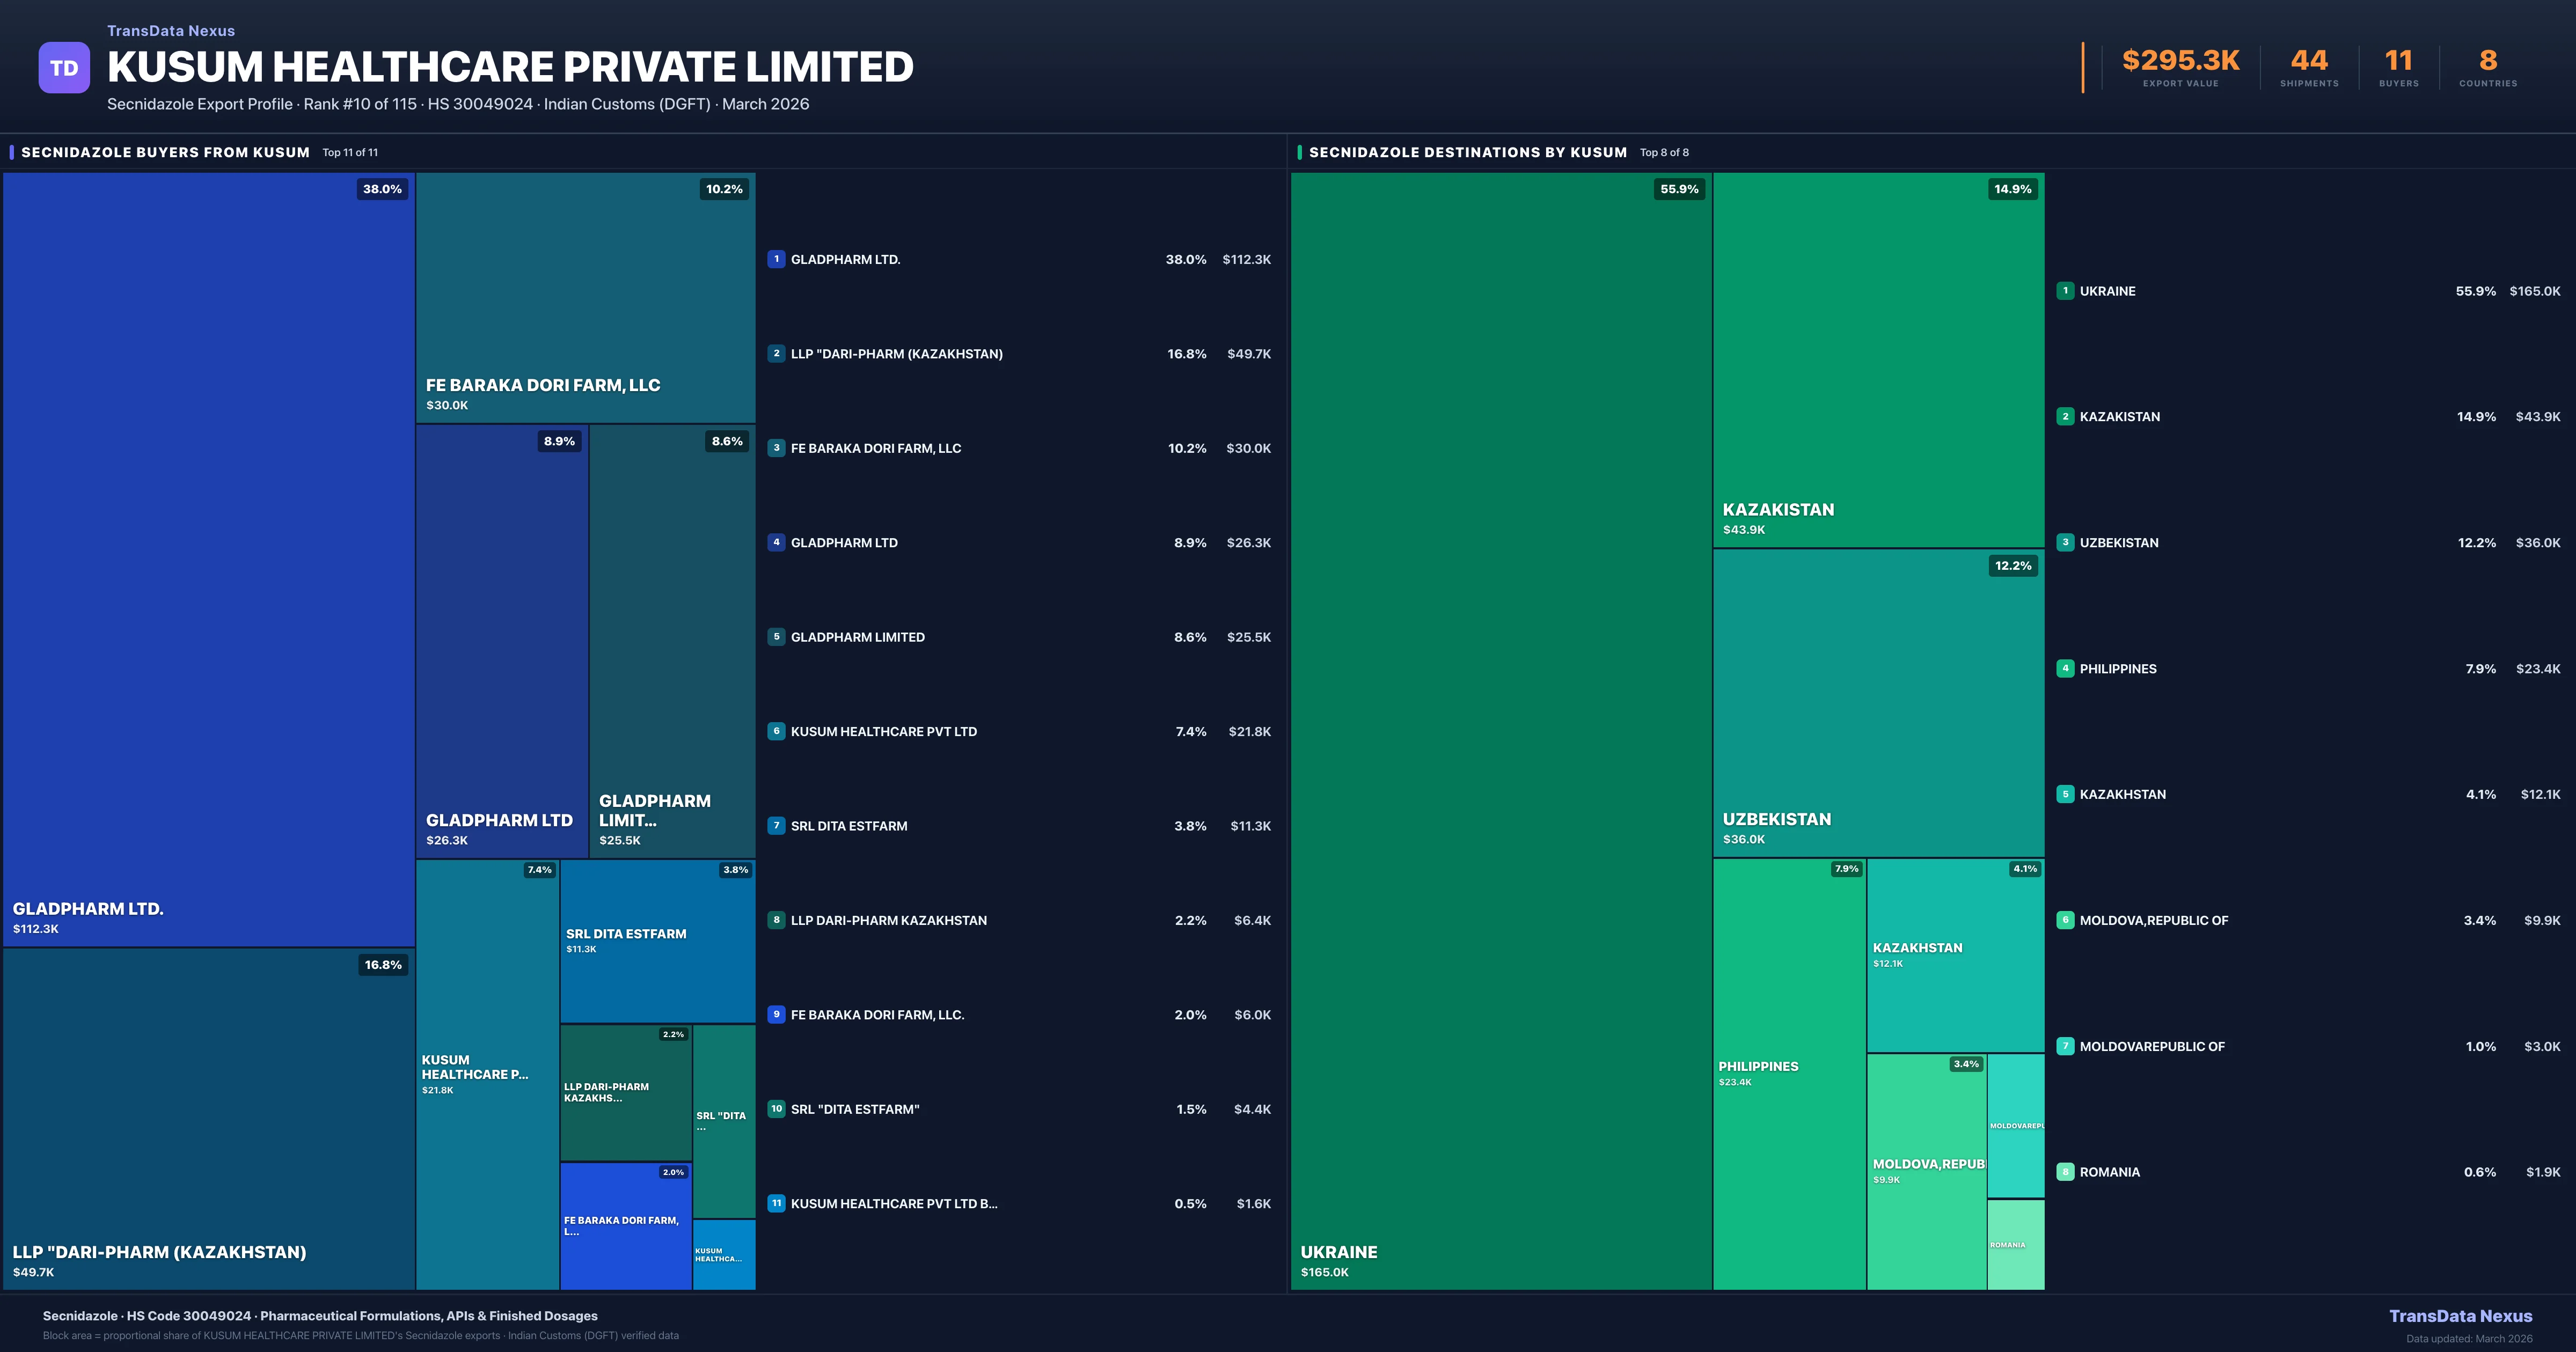Click the rank badge beside ROMANIA
The image size is (2576, 1352).
[x=2065, y=1171]
